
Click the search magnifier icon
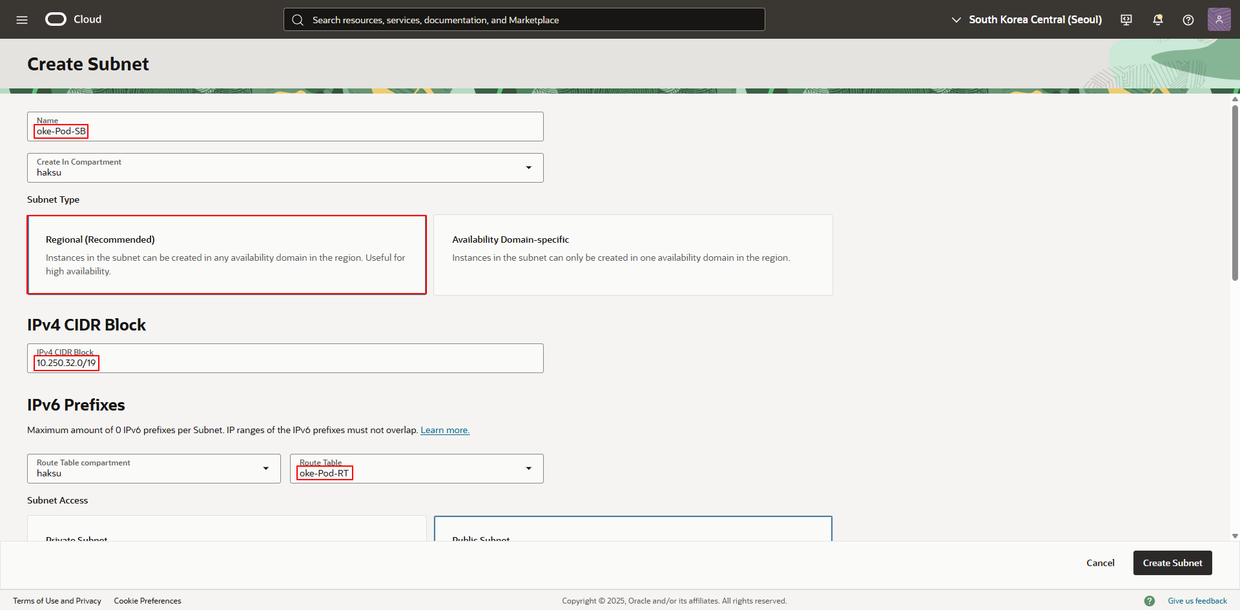(298, 20)
